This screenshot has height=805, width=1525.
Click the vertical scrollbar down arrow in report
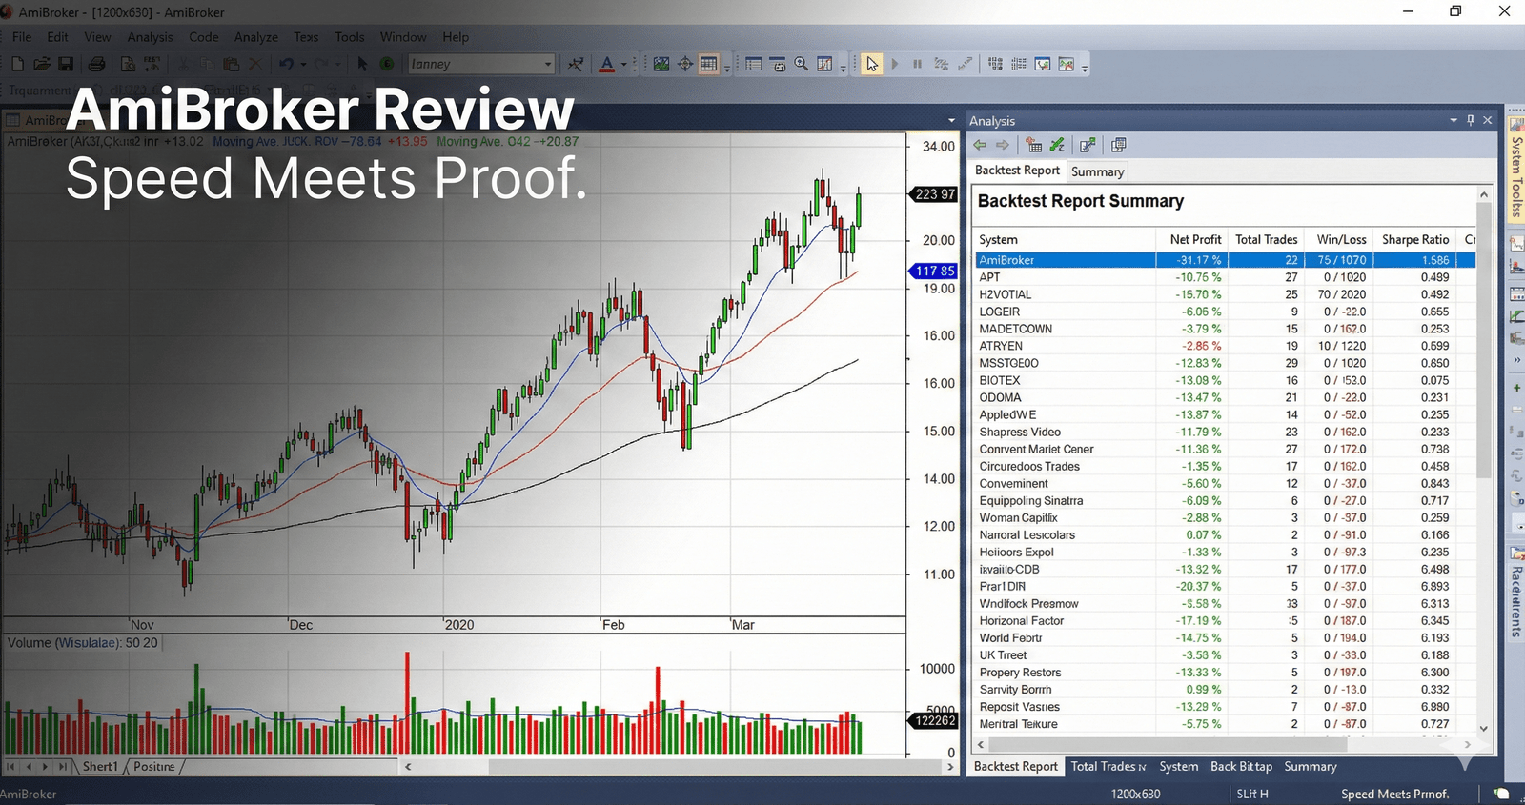1484,727
